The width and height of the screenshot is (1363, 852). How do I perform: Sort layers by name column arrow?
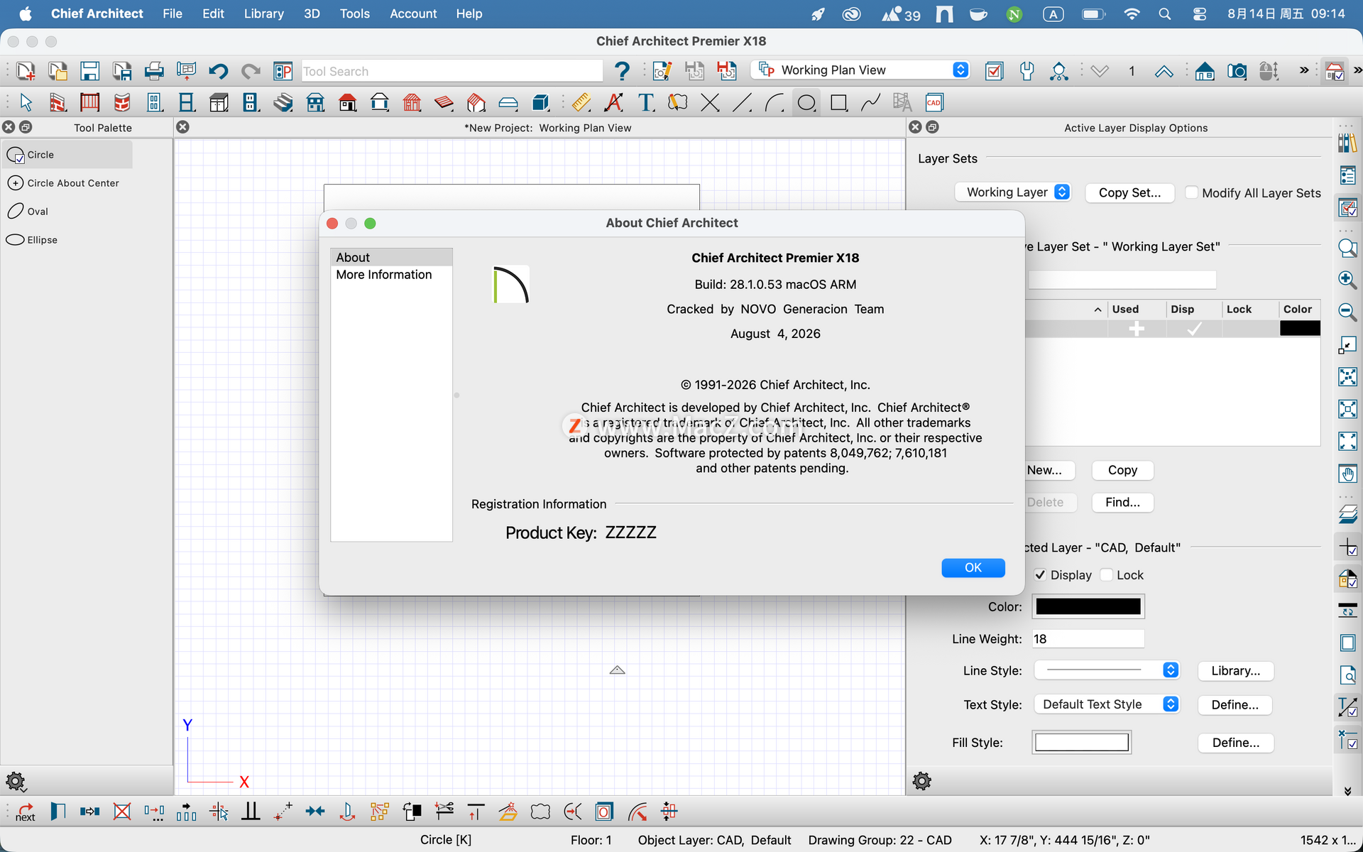(1097, 310)
